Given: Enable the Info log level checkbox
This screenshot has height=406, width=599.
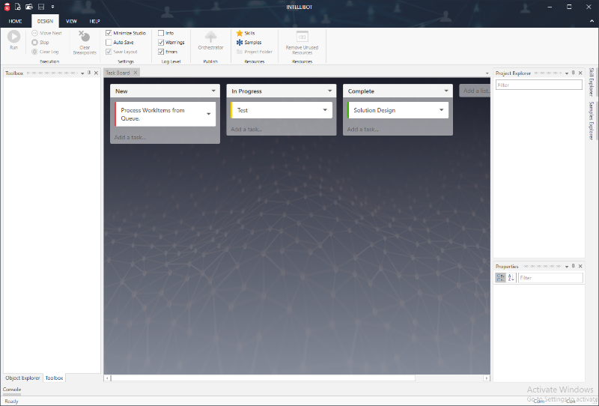Looking at the screenshot, I should [x=161, y=33].
